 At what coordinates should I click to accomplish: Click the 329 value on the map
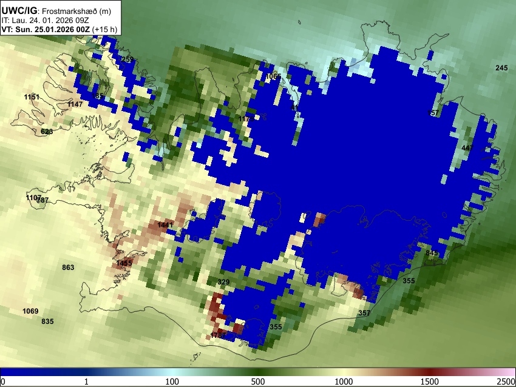pos(224,282)
